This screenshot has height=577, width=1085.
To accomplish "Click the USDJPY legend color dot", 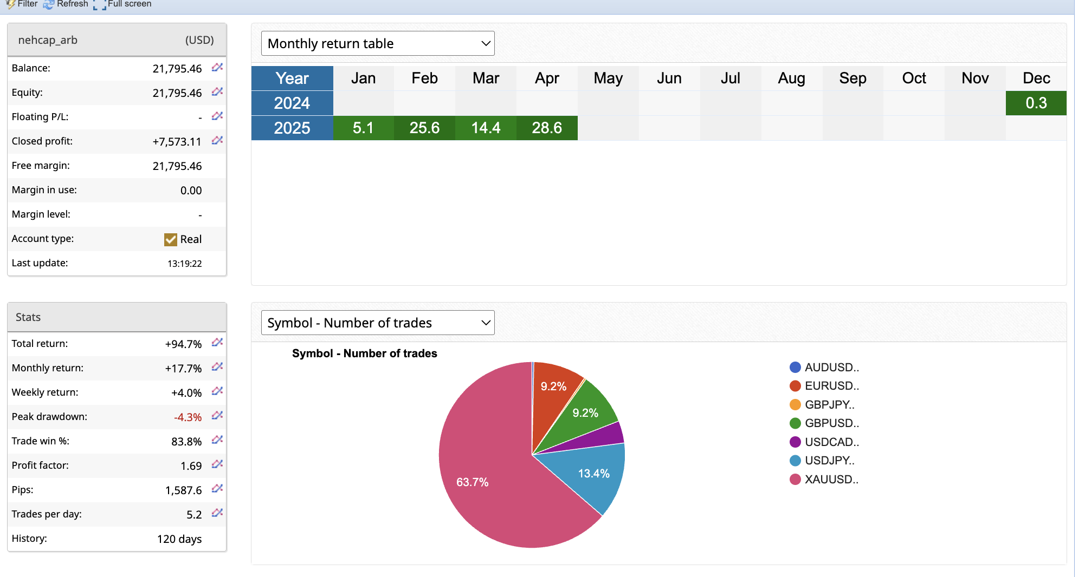I will tap(795, 461).
